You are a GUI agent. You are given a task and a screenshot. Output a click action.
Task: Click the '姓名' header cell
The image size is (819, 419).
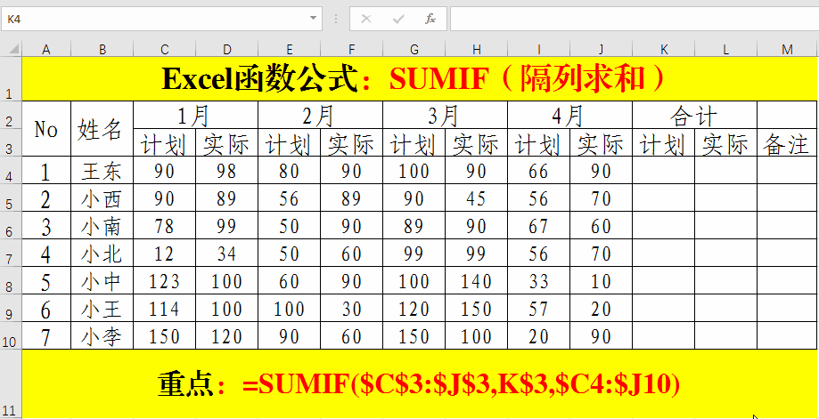coord(102,129)
